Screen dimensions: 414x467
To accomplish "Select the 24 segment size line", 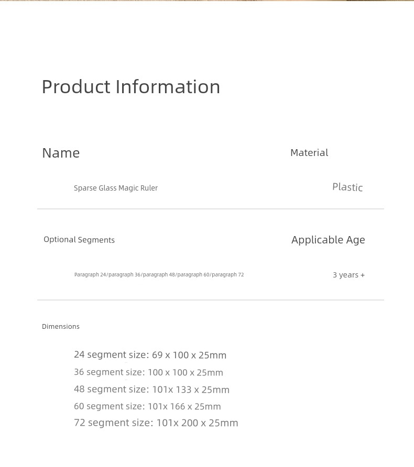I will [x=150, y=355].
